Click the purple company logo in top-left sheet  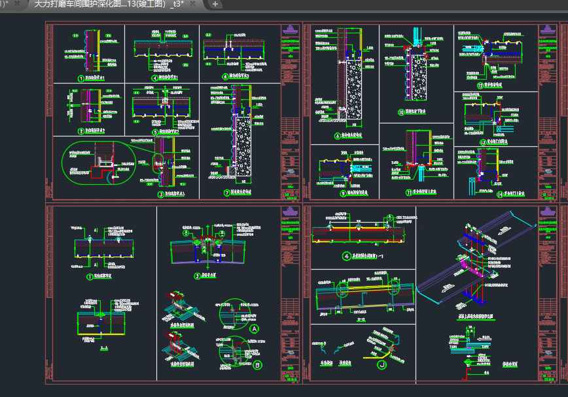(289, 31)
